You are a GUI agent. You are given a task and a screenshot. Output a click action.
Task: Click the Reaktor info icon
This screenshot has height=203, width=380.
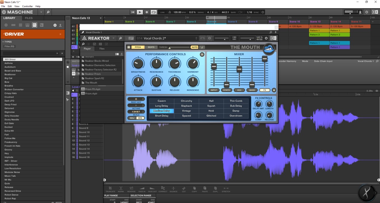[209, 38]
